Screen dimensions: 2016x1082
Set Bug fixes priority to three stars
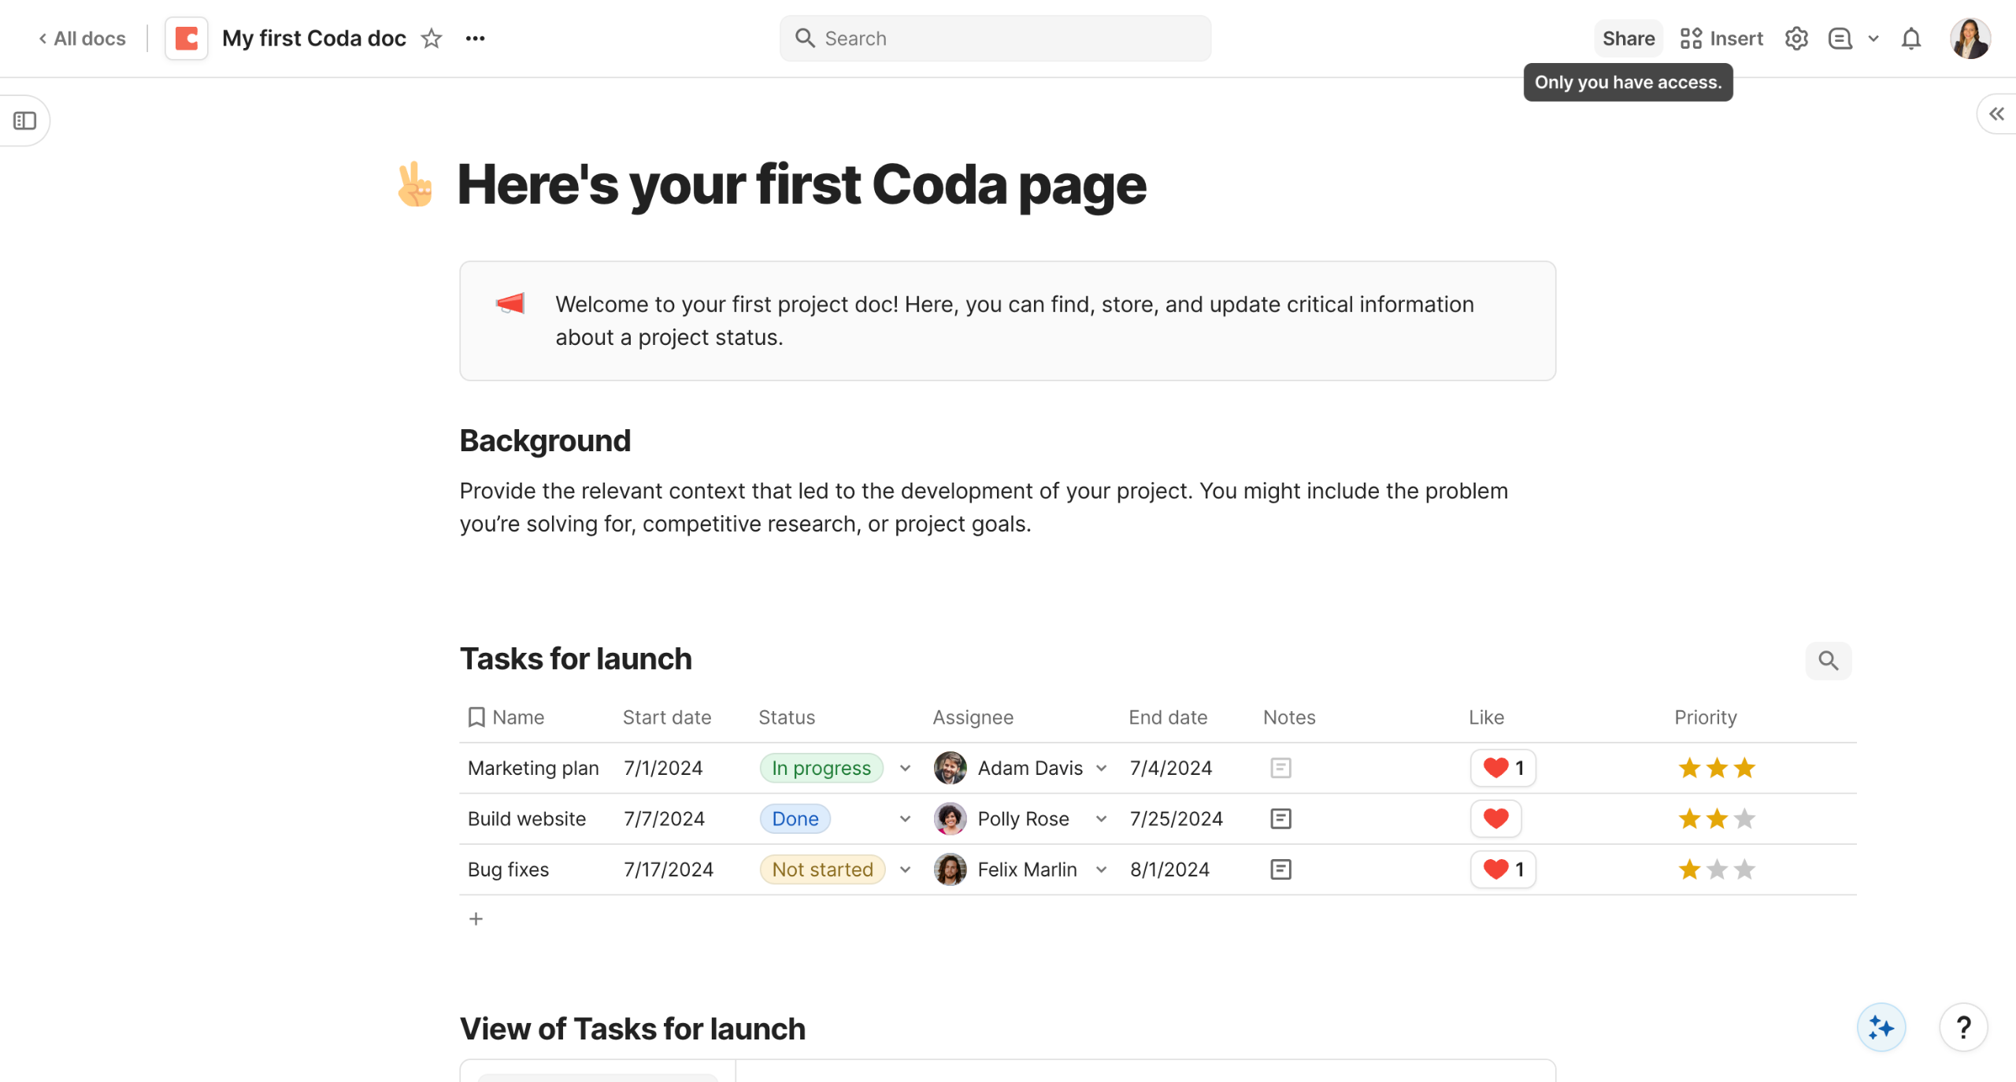(x=1744, y=869)
